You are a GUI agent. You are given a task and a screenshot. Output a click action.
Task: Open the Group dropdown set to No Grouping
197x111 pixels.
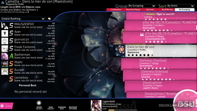[142, 6]
